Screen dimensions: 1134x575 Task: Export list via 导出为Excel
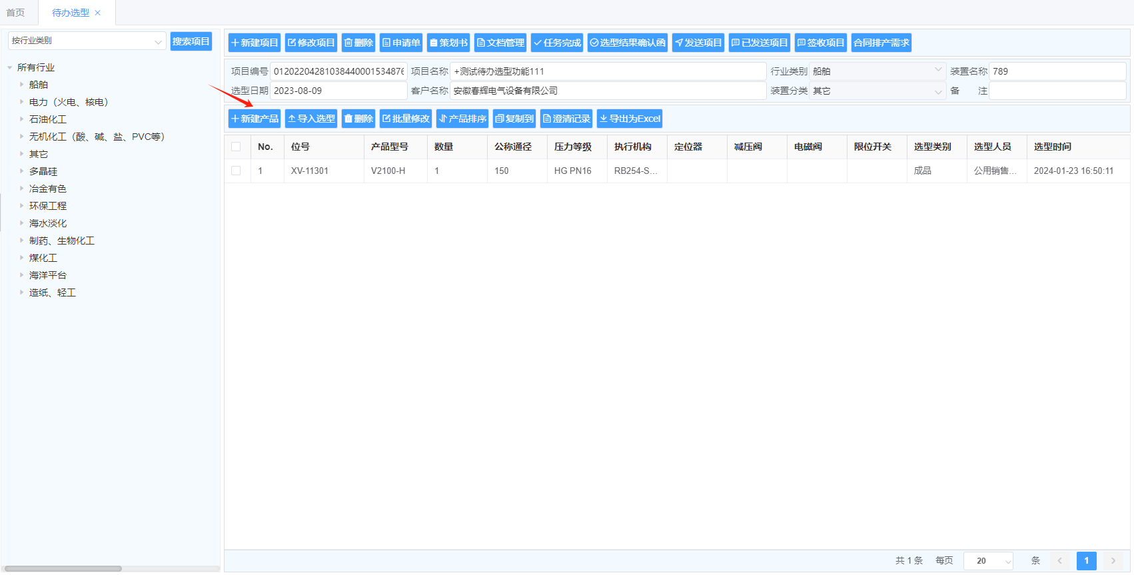[629, 119]
